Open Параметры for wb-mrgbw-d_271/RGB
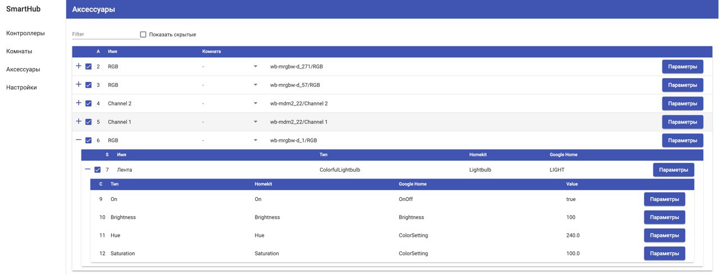Image resolution: width=719 pixels, height=275 pixels. pyautogui.click(x=682, y=66)
